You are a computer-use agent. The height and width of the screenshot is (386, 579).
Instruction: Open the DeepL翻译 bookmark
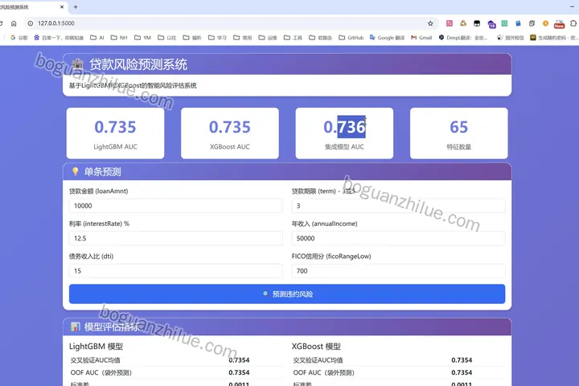[x=463, y=38]
